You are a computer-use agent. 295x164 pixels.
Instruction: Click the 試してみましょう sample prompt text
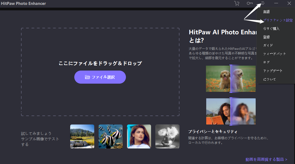(36, 133)
